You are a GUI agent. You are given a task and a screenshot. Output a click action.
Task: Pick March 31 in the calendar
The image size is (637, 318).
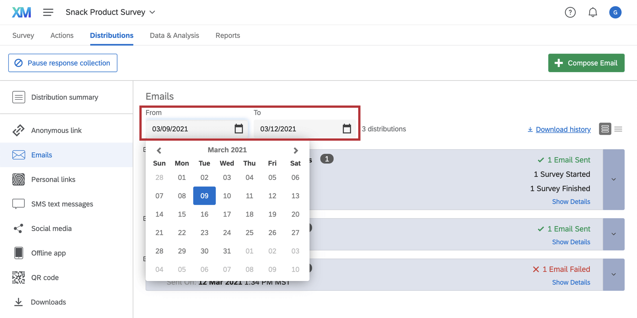click(227, 251)
